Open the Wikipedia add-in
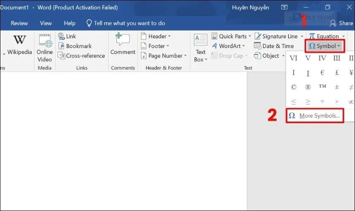355x211 pixels. point(19,45)
